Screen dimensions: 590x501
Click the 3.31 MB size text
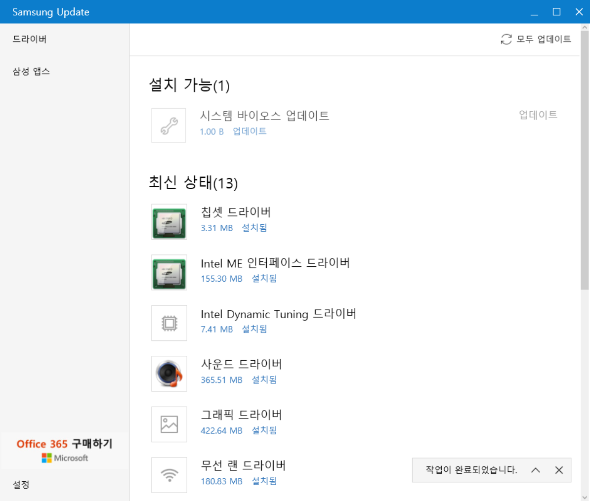coord(217,228)
